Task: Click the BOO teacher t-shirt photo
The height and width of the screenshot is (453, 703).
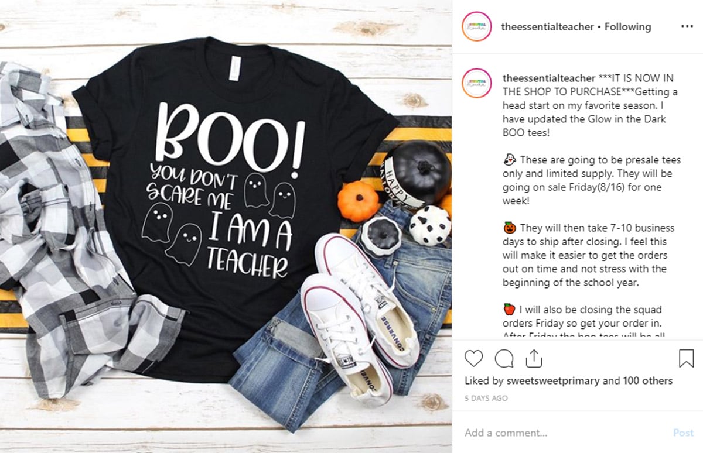Action: click(x=226, y=227)
